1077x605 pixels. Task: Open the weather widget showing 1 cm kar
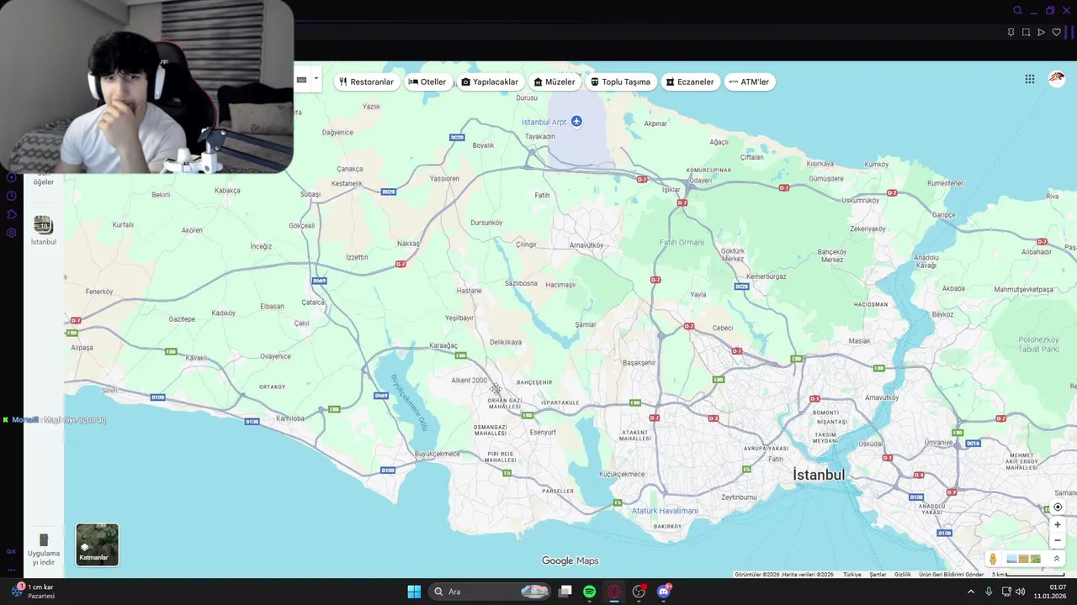[34, 592]
